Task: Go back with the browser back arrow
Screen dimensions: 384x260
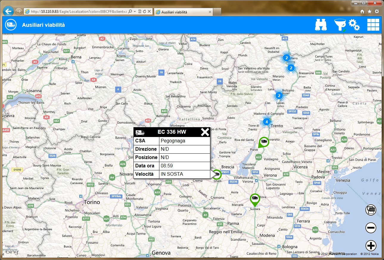Action: tap(8, 11)
